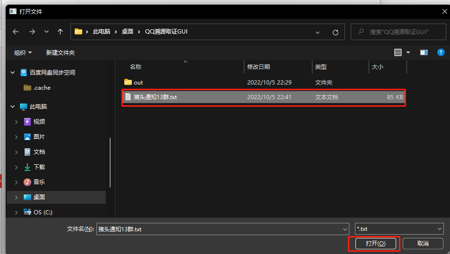
Task: Expand address bar history dropdown arrow
Action: (x=318, y=33)
